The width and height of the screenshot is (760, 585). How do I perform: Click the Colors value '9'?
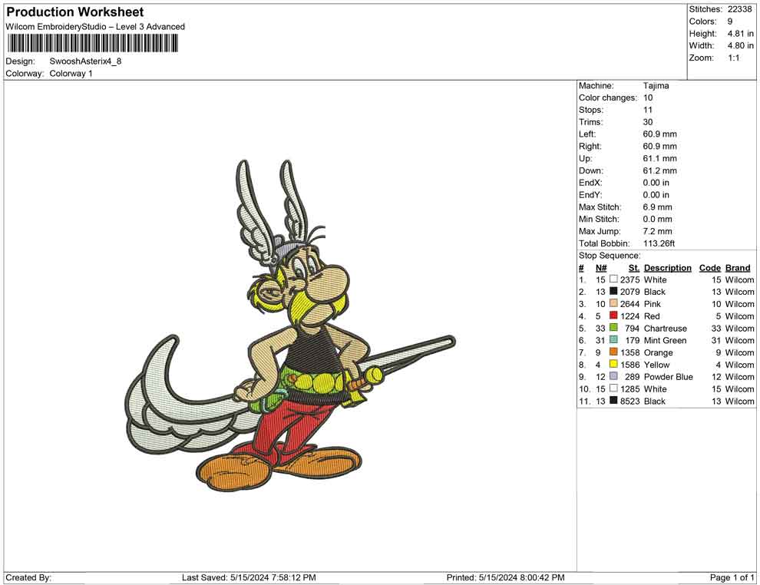tap(730, 21)
